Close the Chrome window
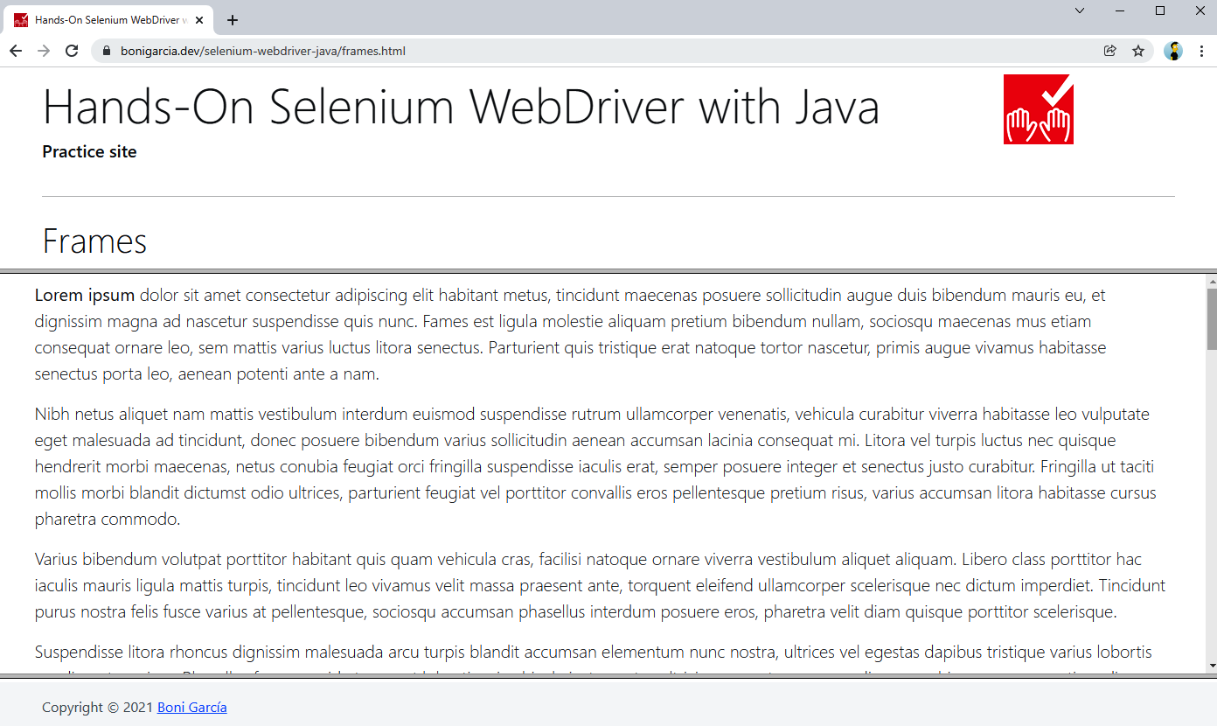 [1200, 10]
